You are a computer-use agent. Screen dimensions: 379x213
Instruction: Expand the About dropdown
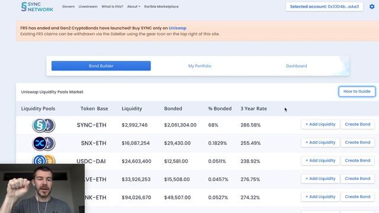tap(134, 7)
